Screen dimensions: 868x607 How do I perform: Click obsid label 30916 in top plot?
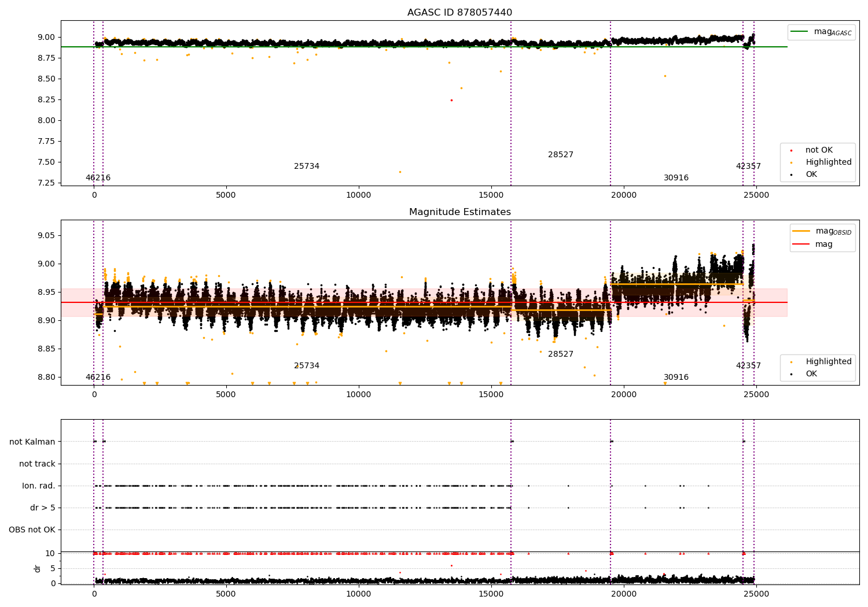pos(676,178)
